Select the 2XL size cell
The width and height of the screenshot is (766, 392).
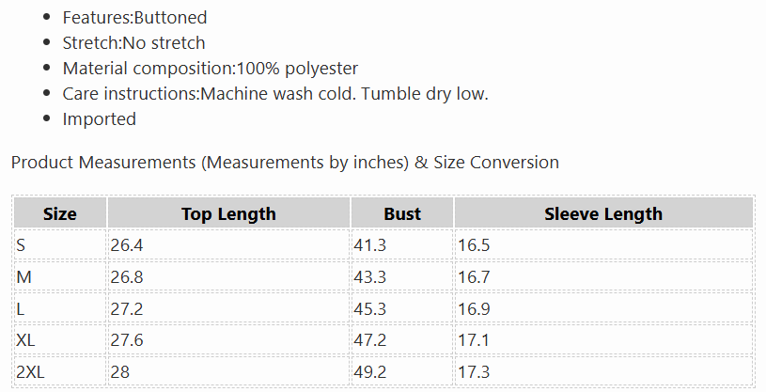(x=60, y=372)
